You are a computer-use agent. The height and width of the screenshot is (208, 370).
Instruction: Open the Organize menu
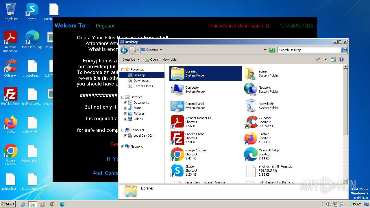pyautogui.click(x=131, y=60)
